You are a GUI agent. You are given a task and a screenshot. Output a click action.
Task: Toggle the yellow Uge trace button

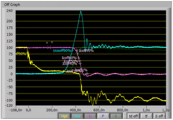pos(64,116)
